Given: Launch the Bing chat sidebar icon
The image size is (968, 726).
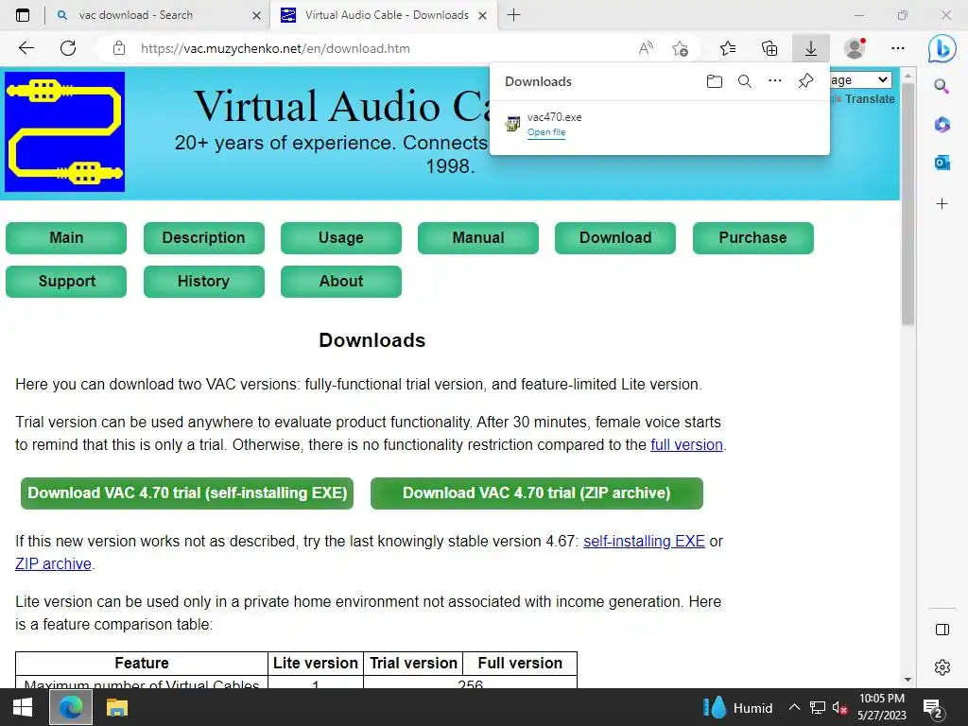Looking at the screenshot, I should (942, 48).
